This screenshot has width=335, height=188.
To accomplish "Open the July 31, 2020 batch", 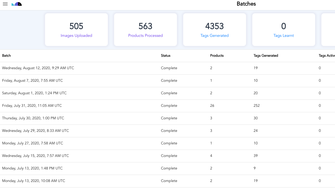I will click(x=32, y=106).
